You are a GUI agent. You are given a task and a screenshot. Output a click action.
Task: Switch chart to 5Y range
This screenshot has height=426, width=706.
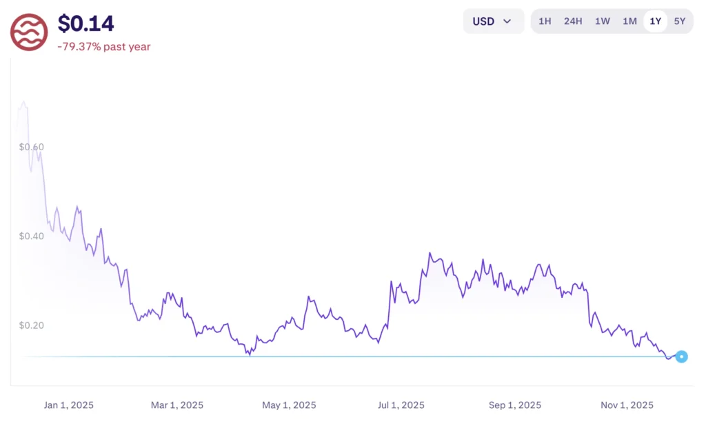click(x=680, y=21)
